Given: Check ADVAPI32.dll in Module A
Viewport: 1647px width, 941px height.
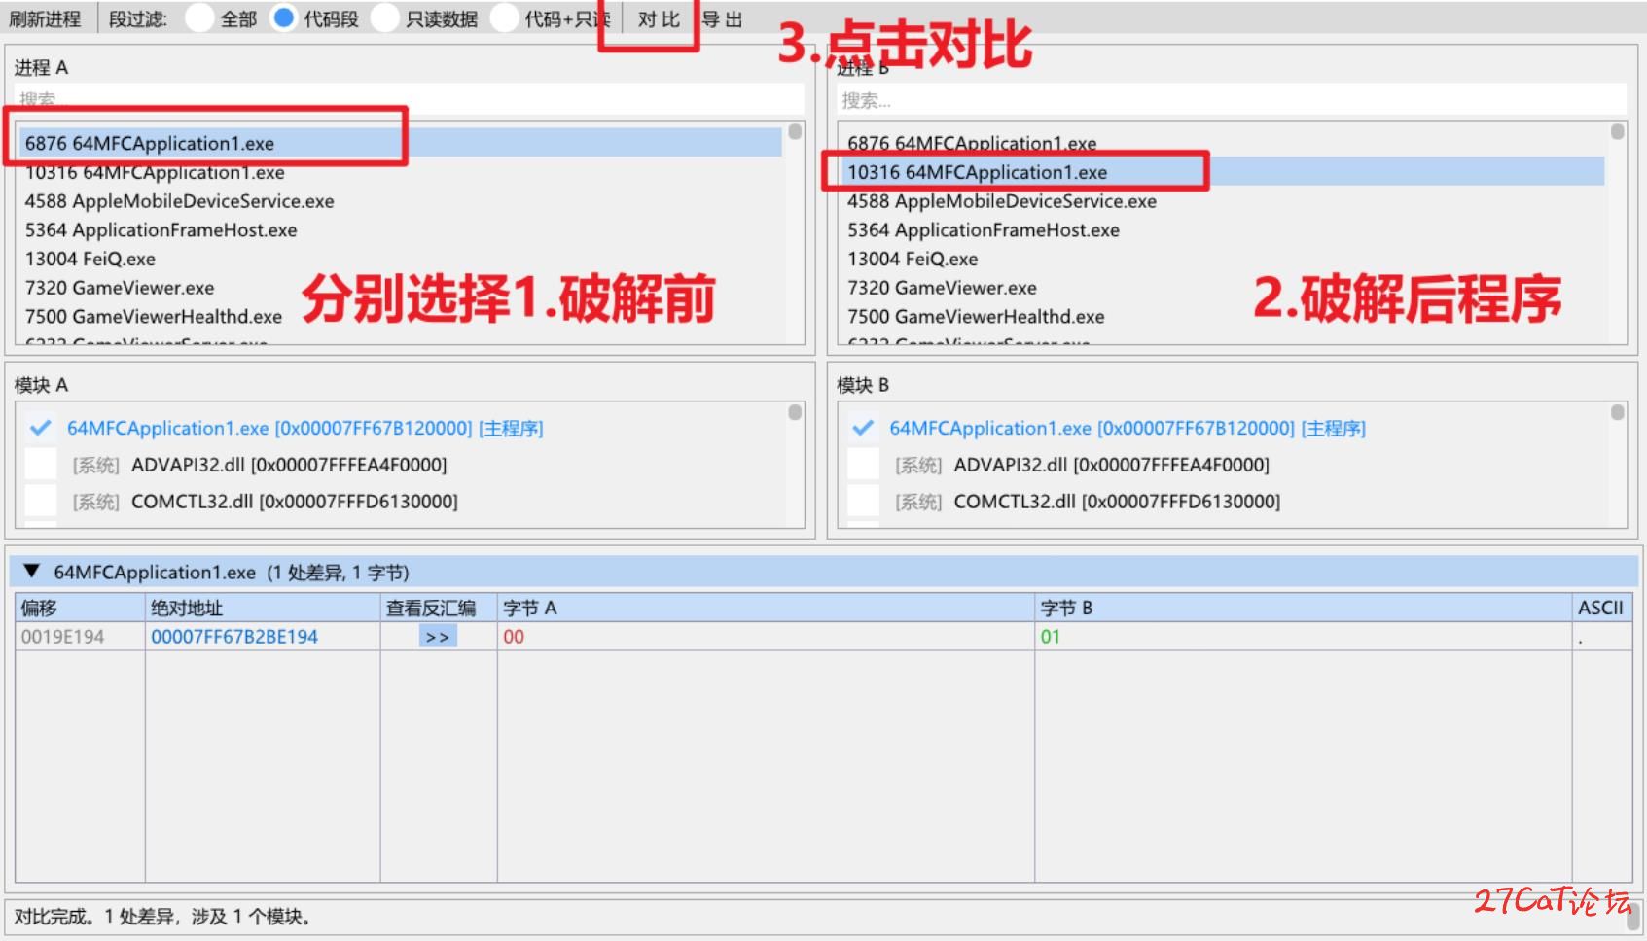Looking at the screenshot, I should pyautogui.click(x=41, y=465).
